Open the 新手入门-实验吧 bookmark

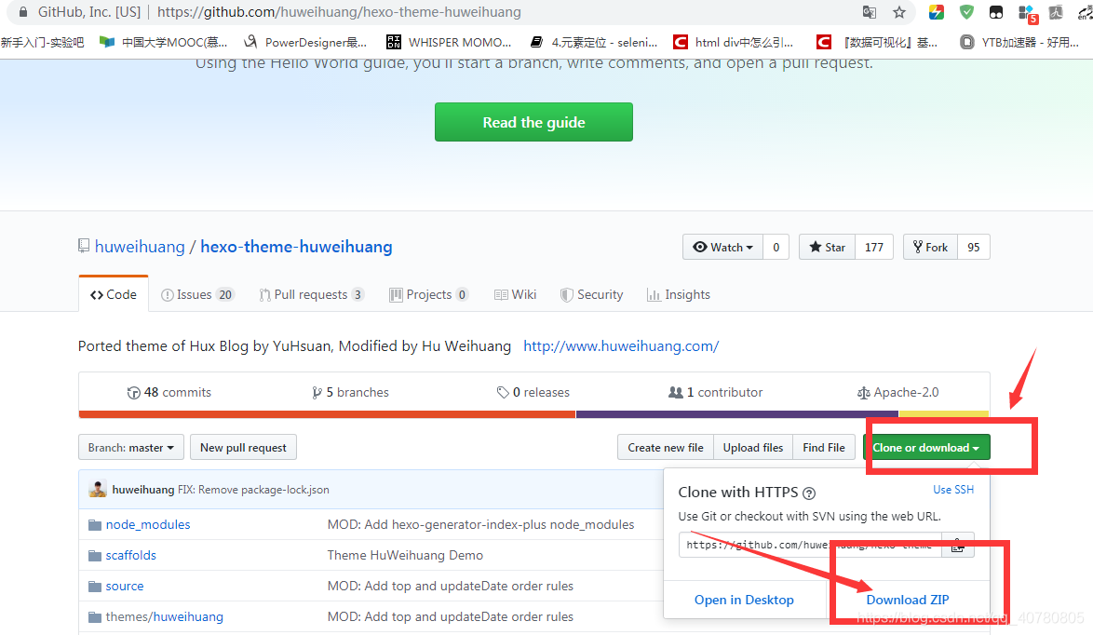(42, 43)
